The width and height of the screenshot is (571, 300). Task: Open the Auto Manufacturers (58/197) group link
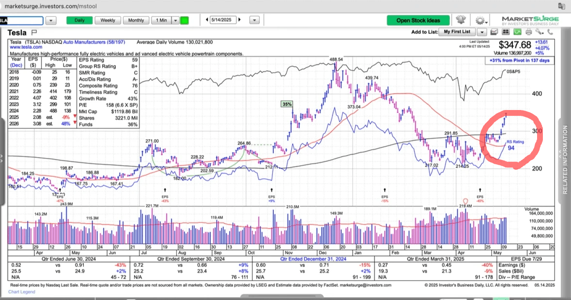pyautogui.click(x=94, y=42)
